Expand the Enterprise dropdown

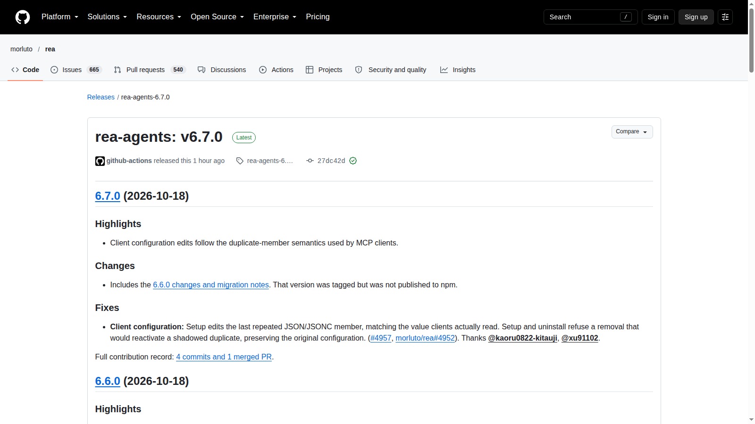click(x=275, y=17)
